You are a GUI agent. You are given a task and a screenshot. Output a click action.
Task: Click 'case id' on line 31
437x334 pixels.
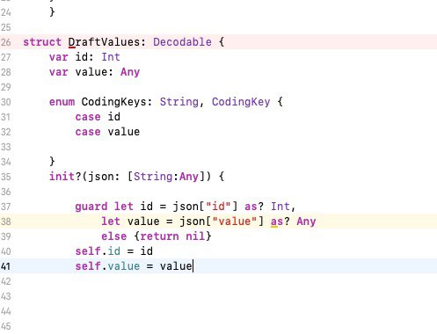[x=98, y=117]
